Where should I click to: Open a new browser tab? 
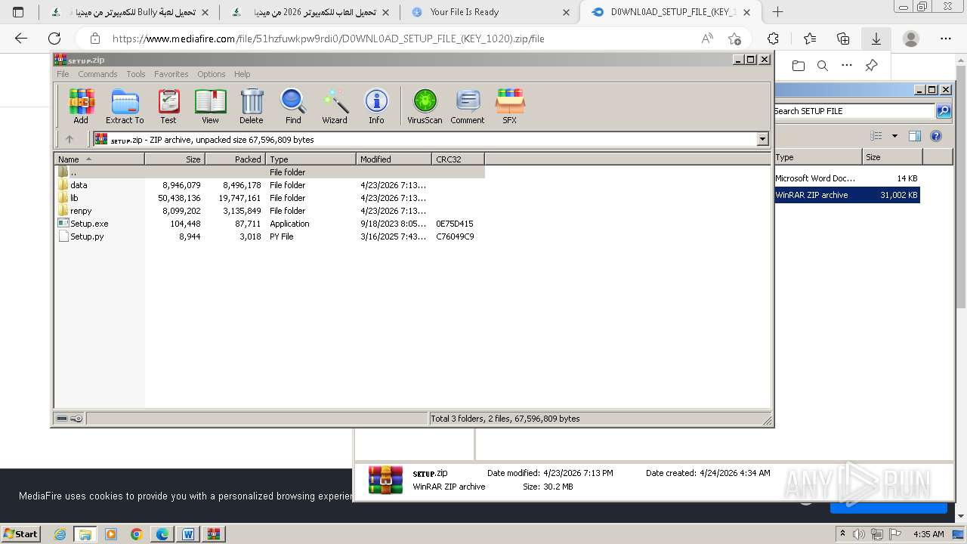777,11
